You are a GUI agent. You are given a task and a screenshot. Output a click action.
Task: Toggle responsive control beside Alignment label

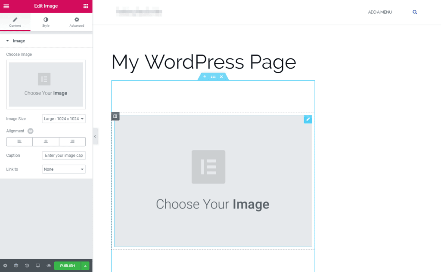pos(30,131)
